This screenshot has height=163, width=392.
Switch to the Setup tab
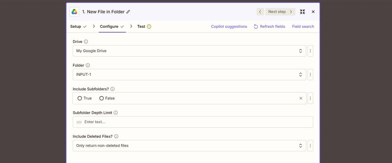76,27
